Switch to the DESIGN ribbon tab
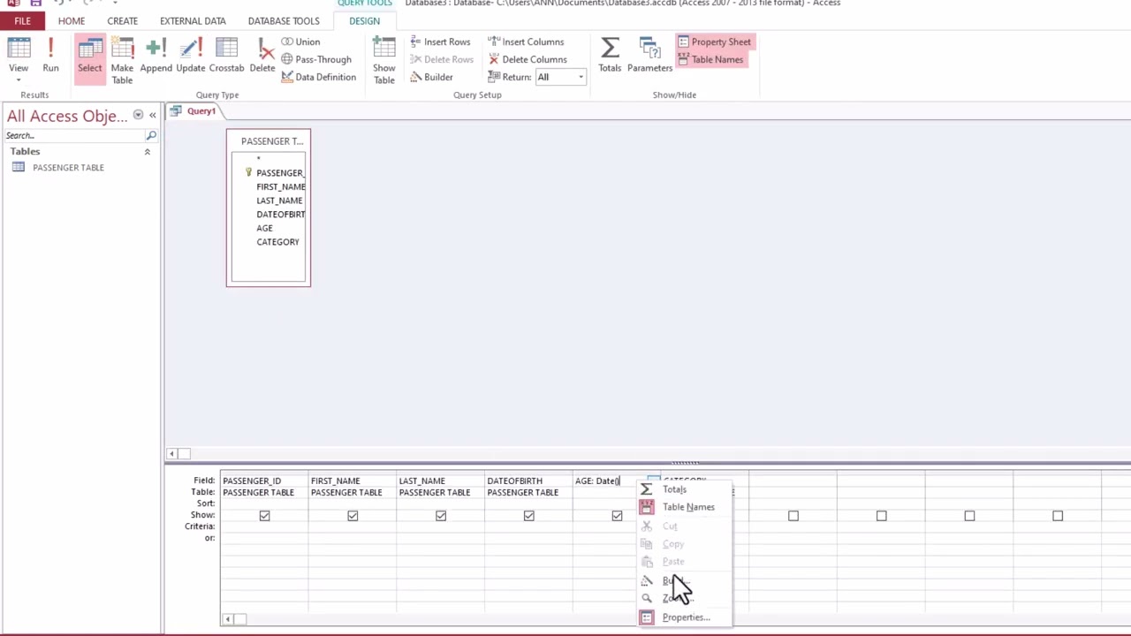Viewport: 1131px width, 636px height. tap(364, 20)
